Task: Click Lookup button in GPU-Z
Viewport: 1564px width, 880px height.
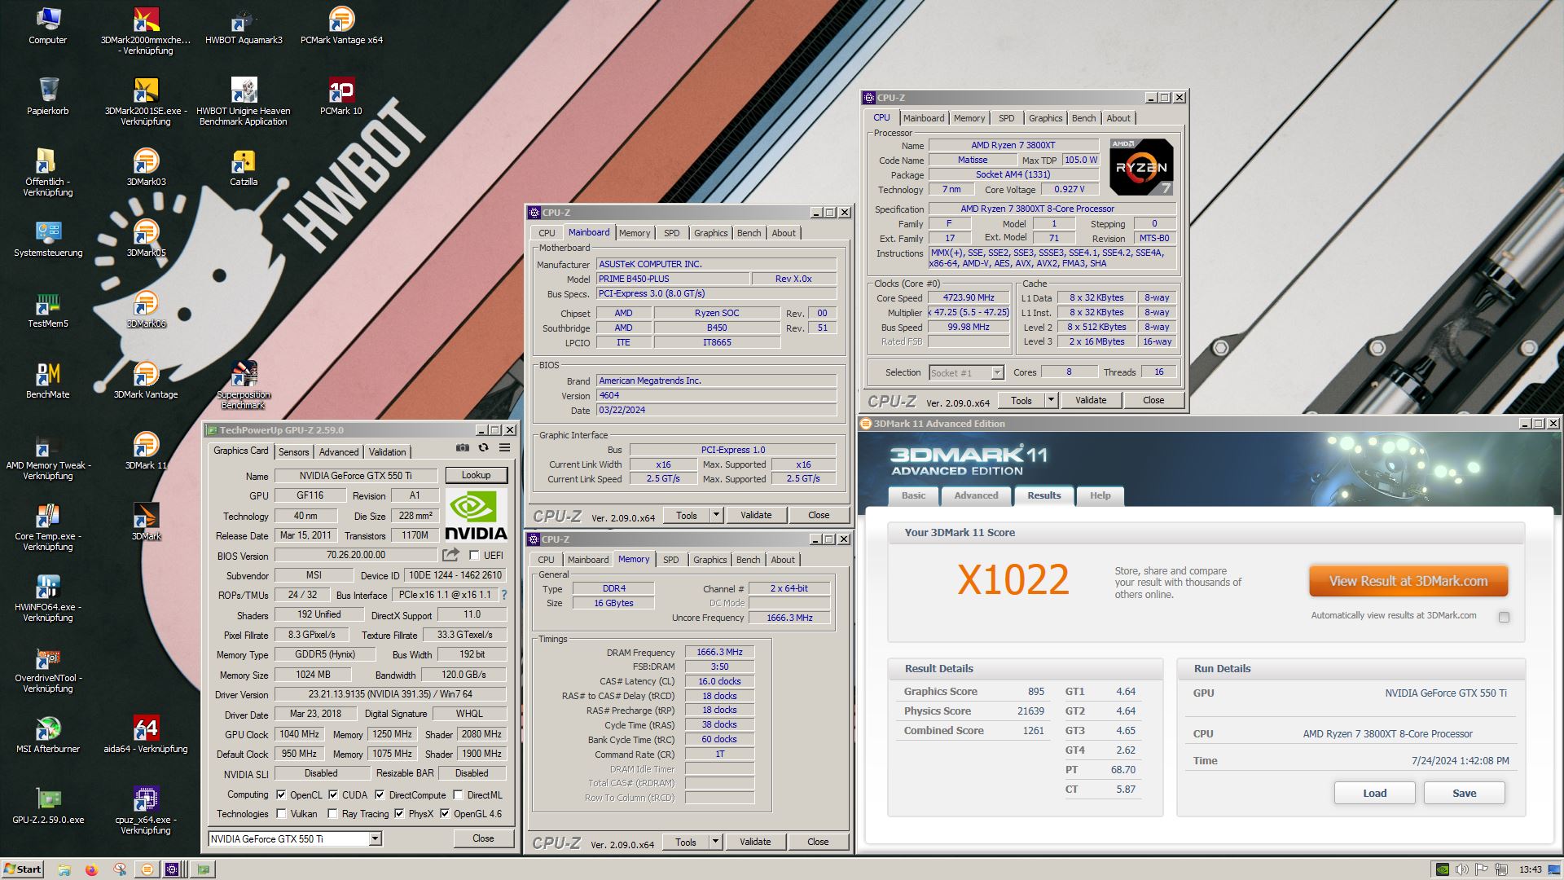Action: (x=476, y=475)
